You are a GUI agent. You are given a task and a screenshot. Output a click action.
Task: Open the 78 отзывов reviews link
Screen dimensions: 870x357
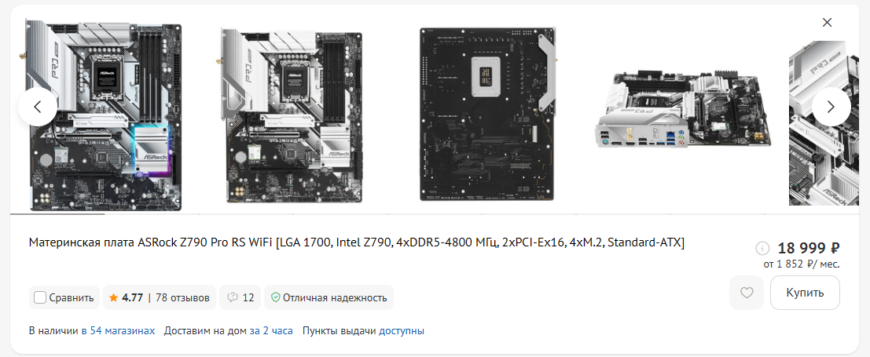point(182,297)
